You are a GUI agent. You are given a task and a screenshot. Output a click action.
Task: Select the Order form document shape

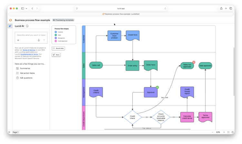pos(151,66)
